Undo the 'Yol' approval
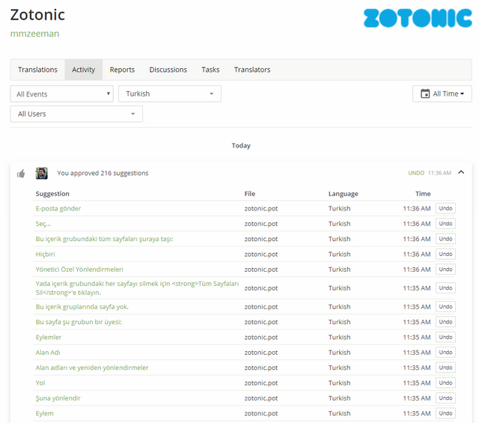This screenshot has width=479, height=423. 445,383
